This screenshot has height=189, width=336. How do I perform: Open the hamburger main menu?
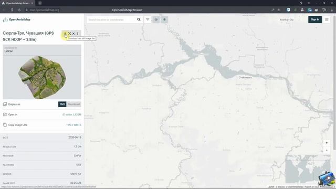[327, 20]
